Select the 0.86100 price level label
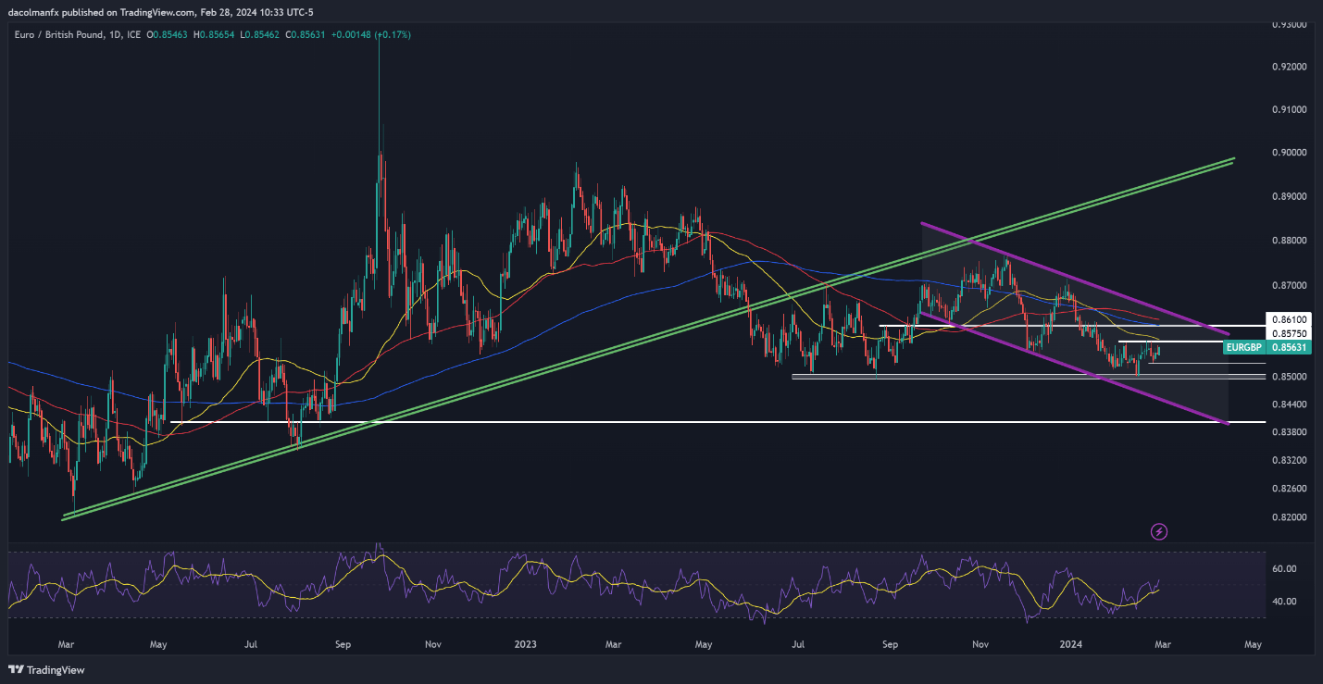Screen dimensions: 1323x684 click(1288, 318)
